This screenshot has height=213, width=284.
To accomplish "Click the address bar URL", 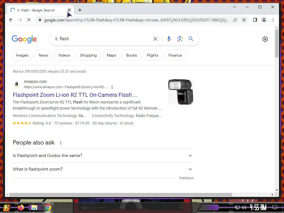I will [136, 20].
